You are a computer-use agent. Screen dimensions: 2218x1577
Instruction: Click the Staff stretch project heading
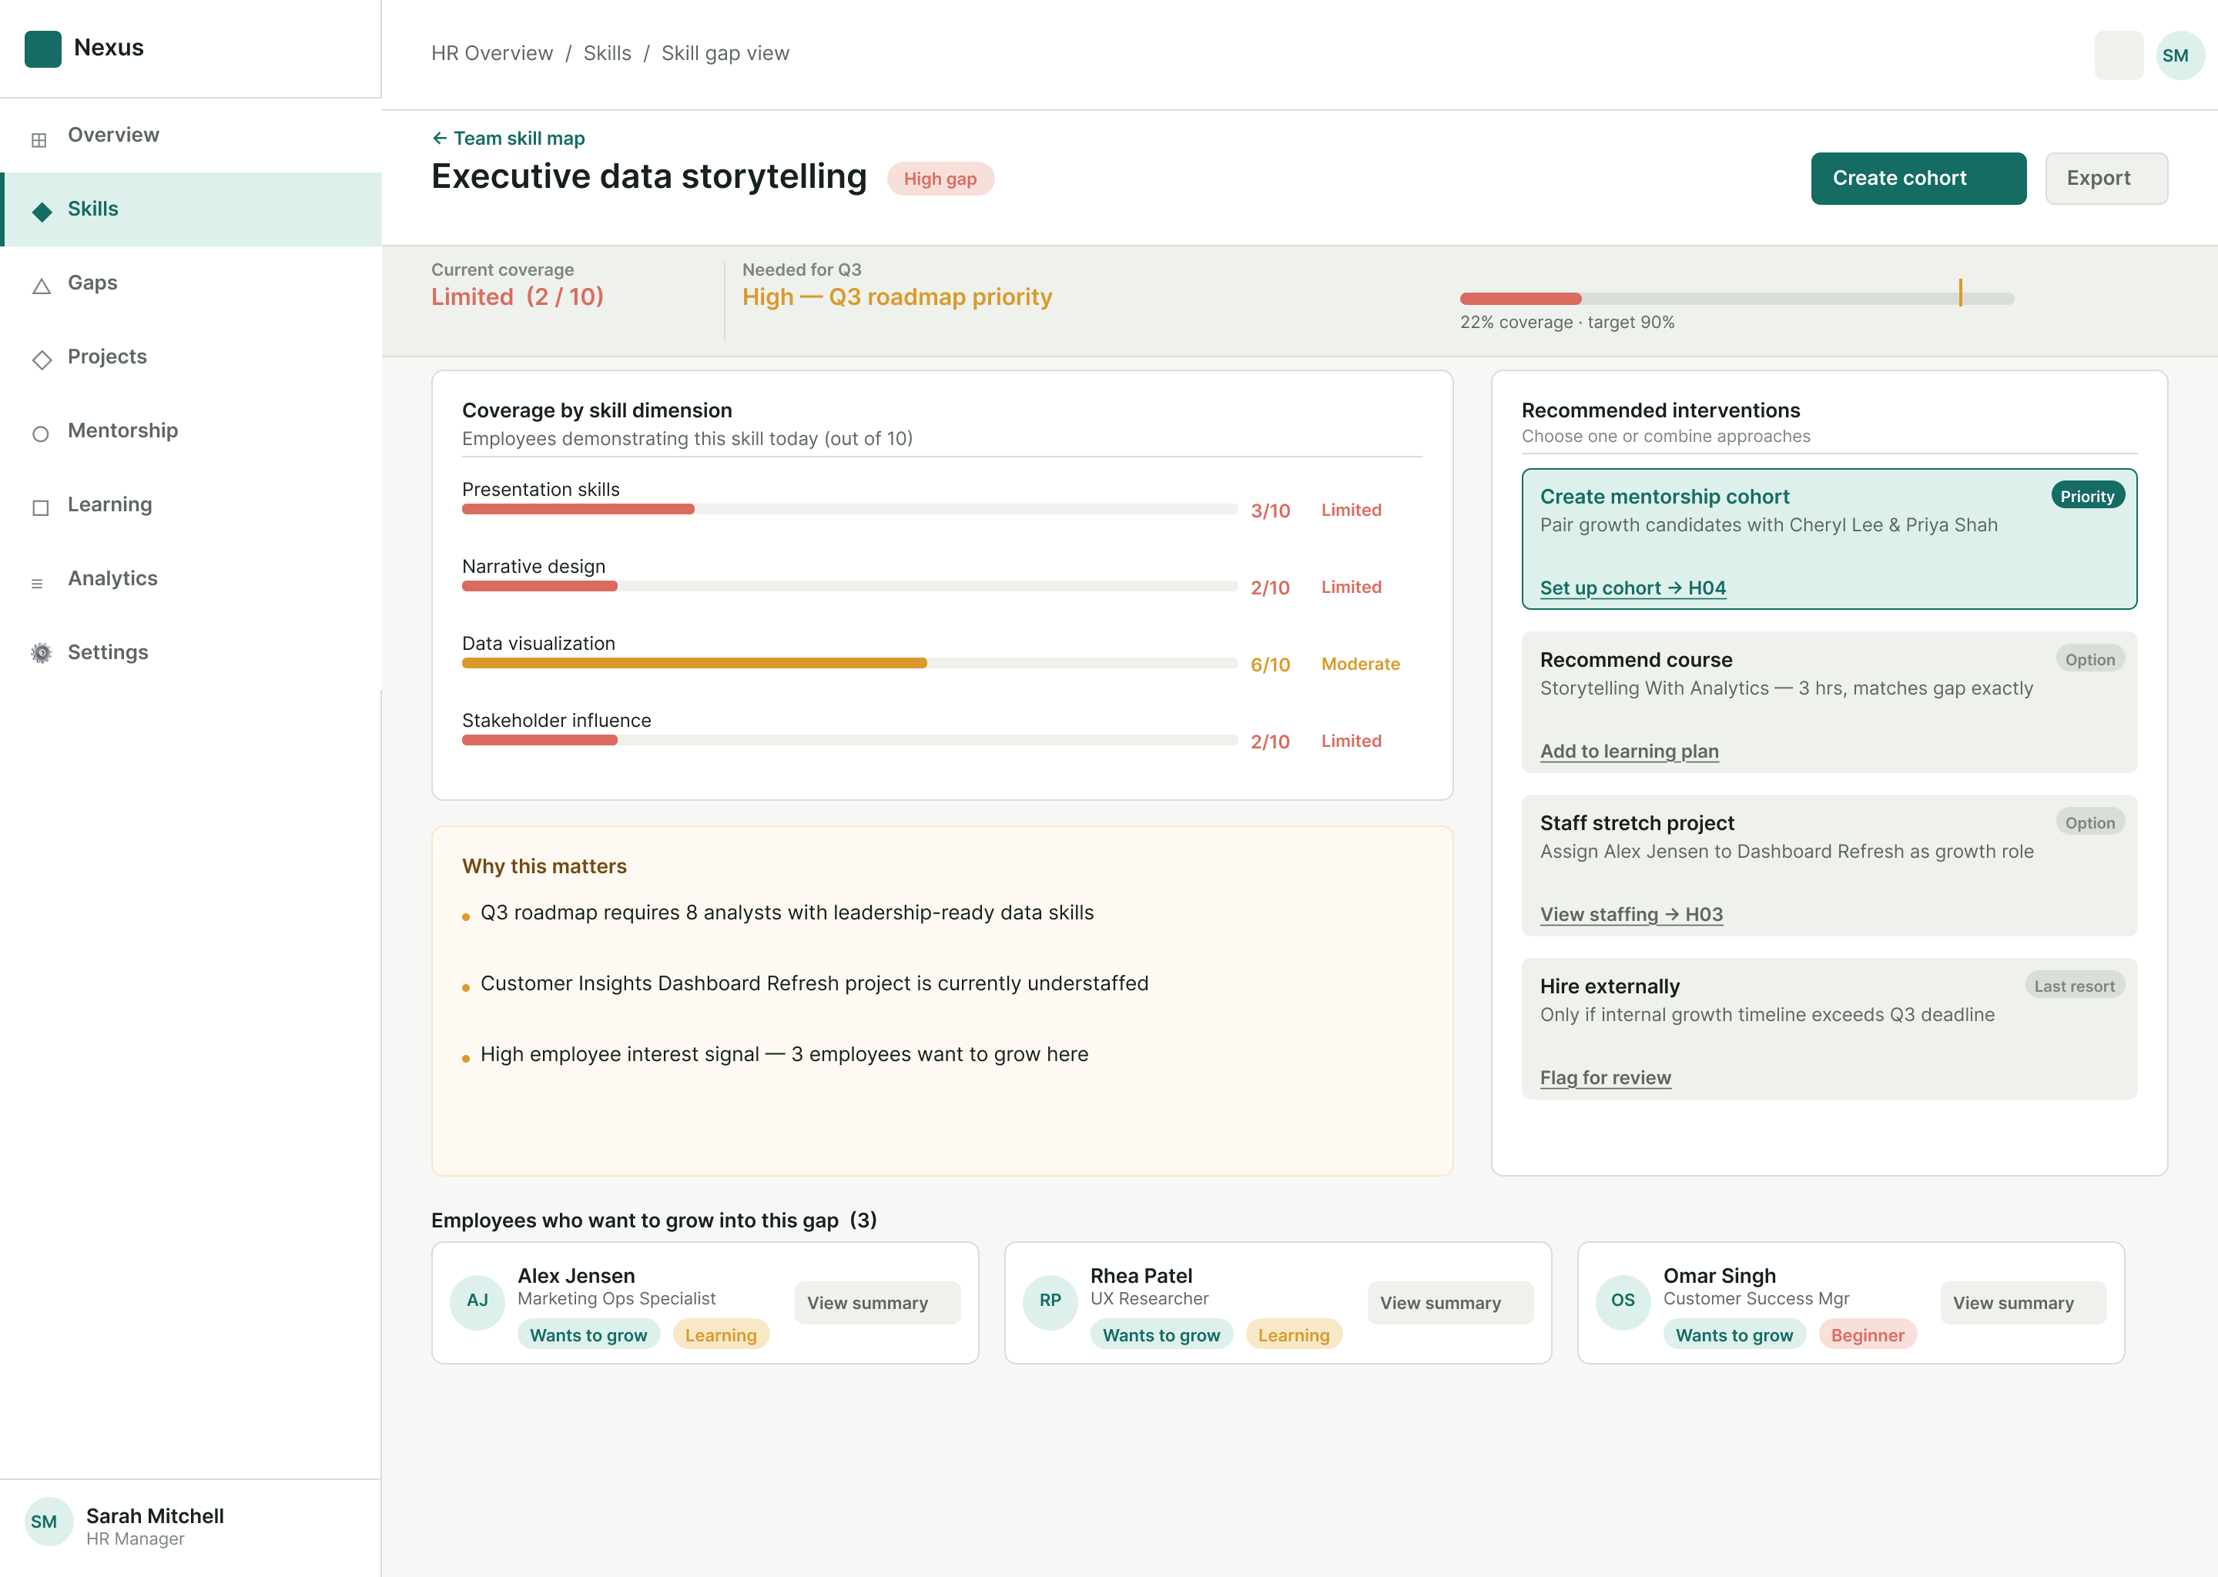click(1637, 822)
